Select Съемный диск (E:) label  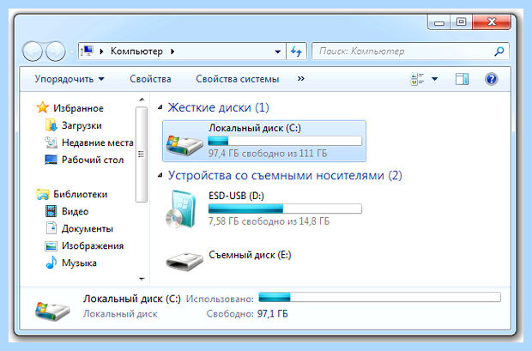[x=250, y=255]
